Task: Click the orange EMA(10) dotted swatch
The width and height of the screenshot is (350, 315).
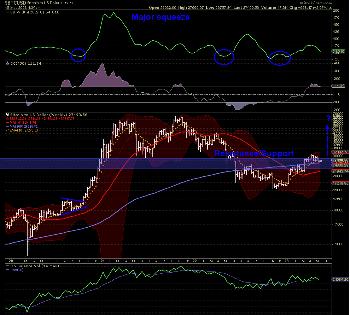Action: tap(7, 130)
